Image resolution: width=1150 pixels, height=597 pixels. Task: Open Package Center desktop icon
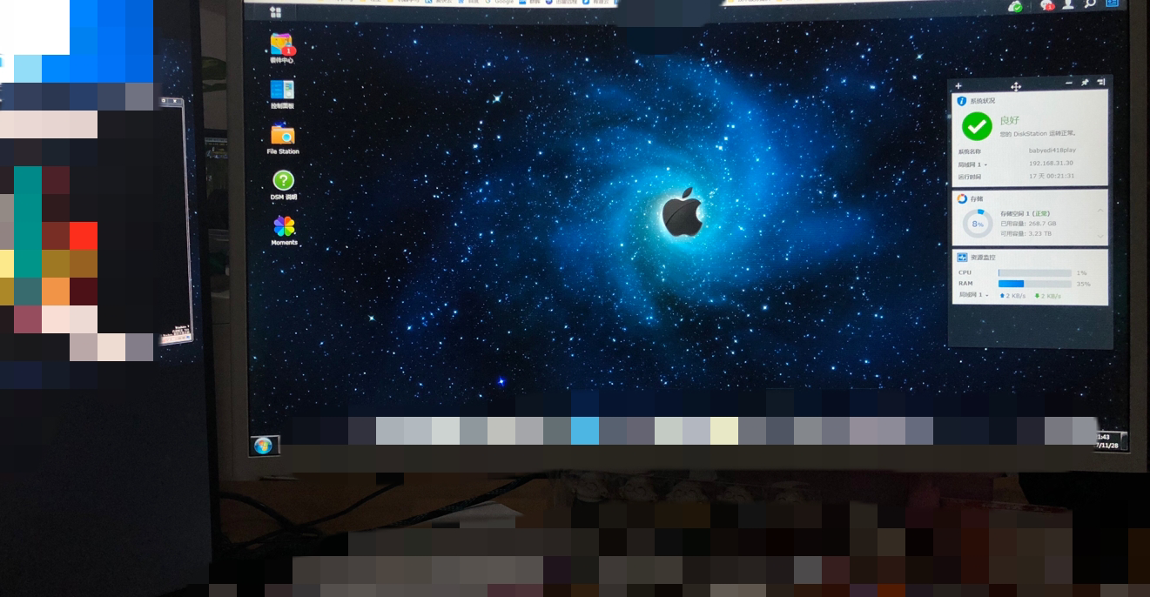(282, 45)
